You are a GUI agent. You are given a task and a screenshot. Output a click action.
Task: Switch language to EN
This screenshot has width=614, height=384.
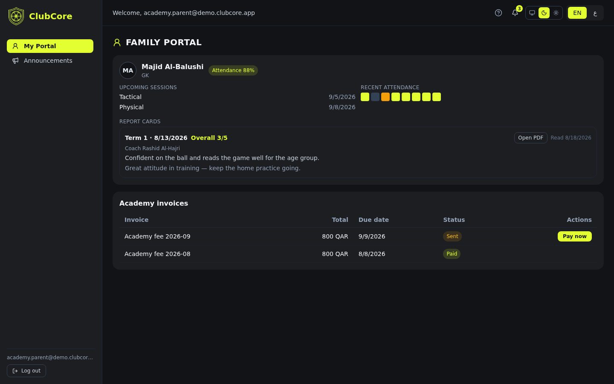pos(577,13)
